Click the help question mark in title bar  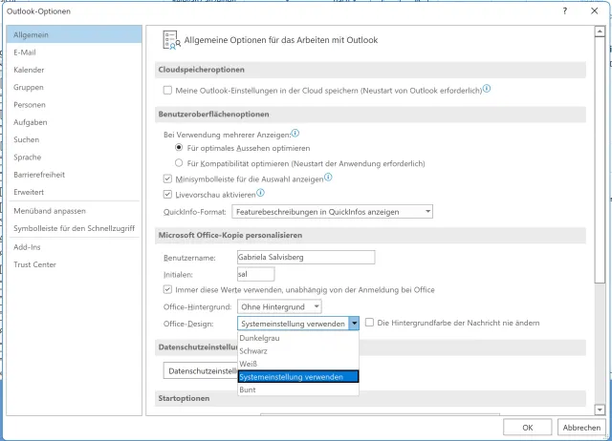565,11
